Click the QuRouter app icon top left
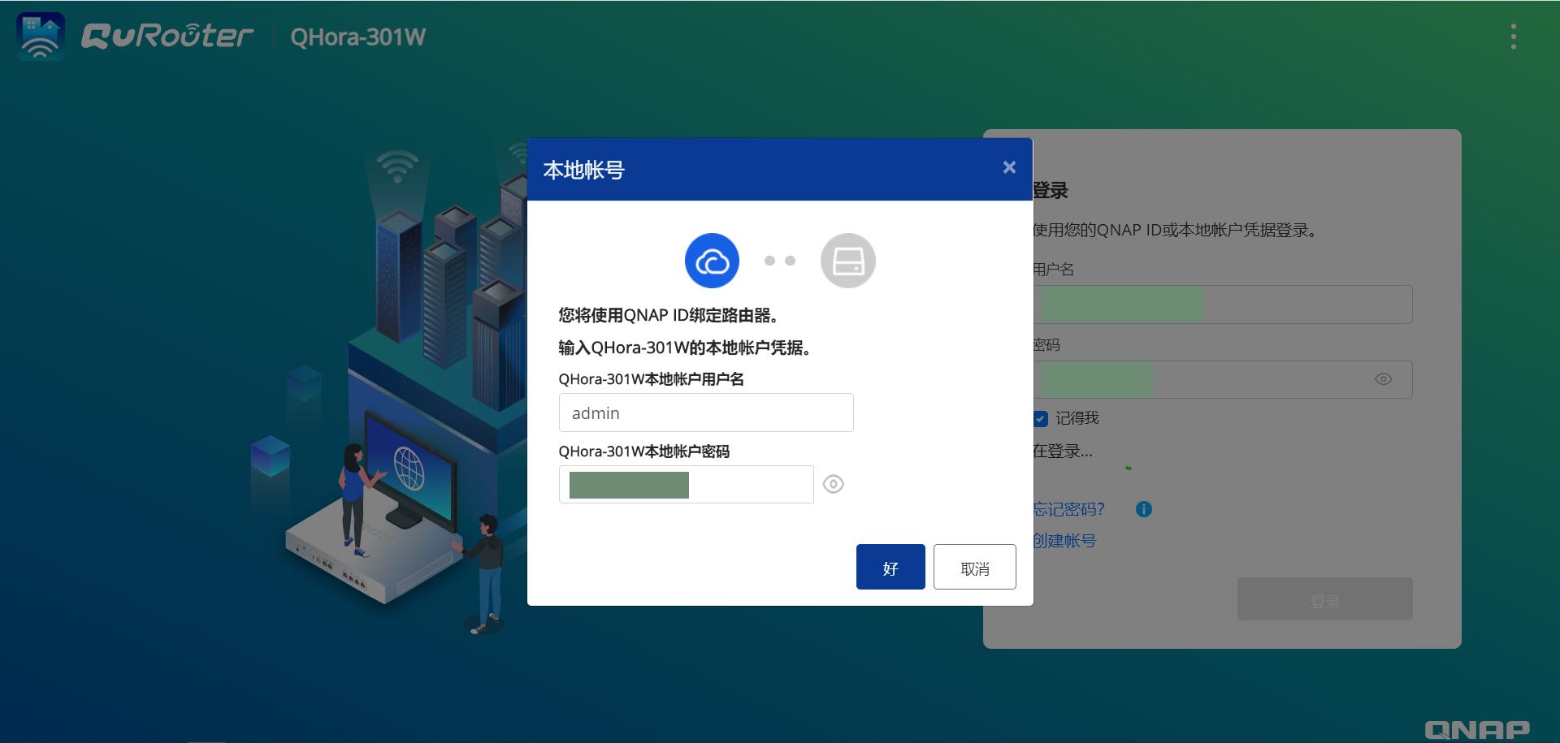Viewport: 1560px width, 743px height. (x=40, y=36)
